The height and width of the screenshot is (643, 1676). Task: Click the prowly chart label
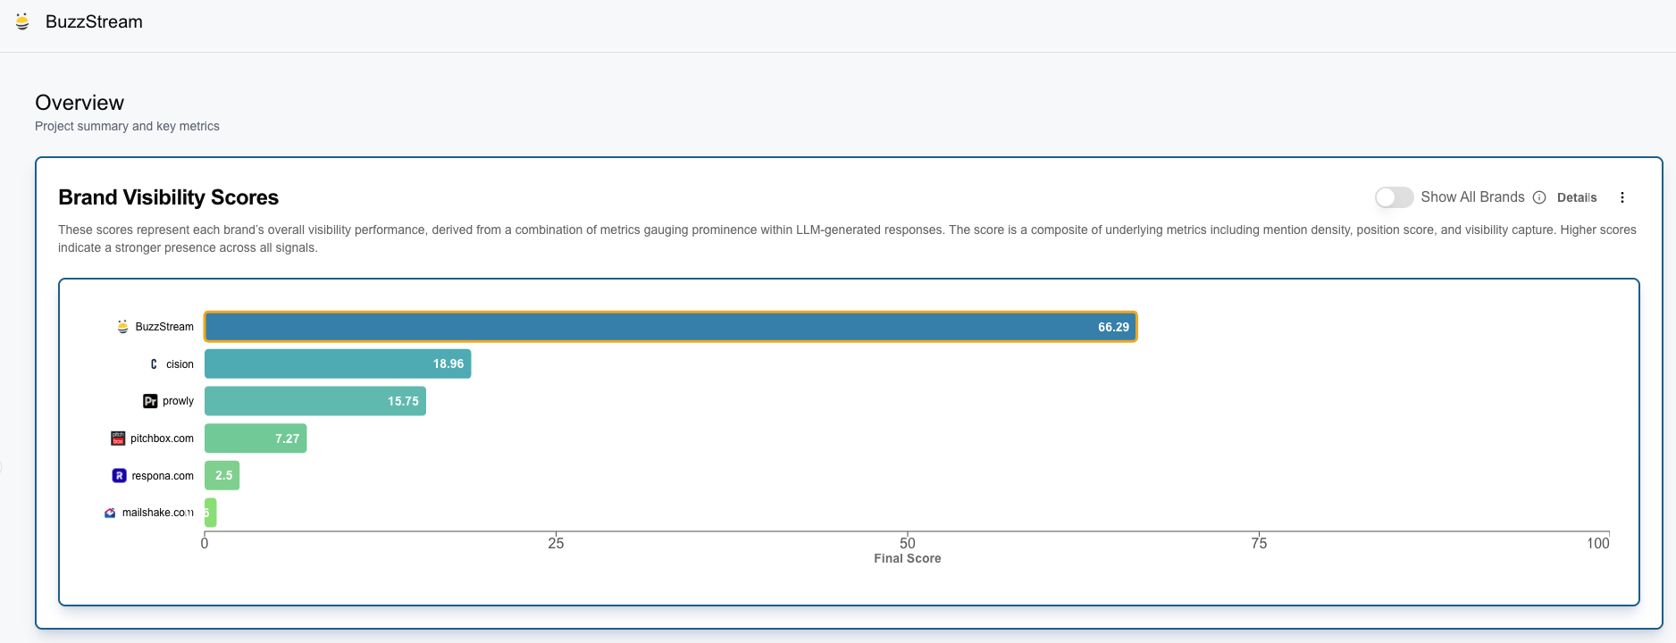[x=178, y=401]
